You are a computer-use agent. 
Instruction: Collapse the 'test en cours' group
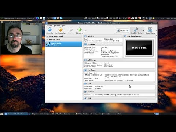47,40
